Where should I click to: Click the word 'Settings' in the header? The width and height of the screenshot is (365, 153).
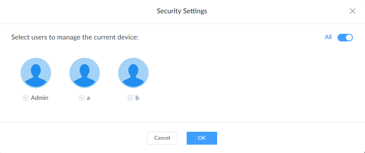coord(194,11)
